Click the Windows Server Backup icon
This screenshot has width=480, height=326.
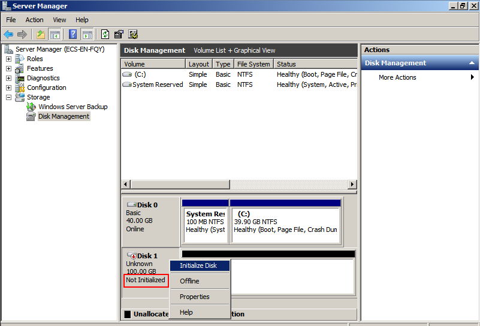click(x=31, y=107)
